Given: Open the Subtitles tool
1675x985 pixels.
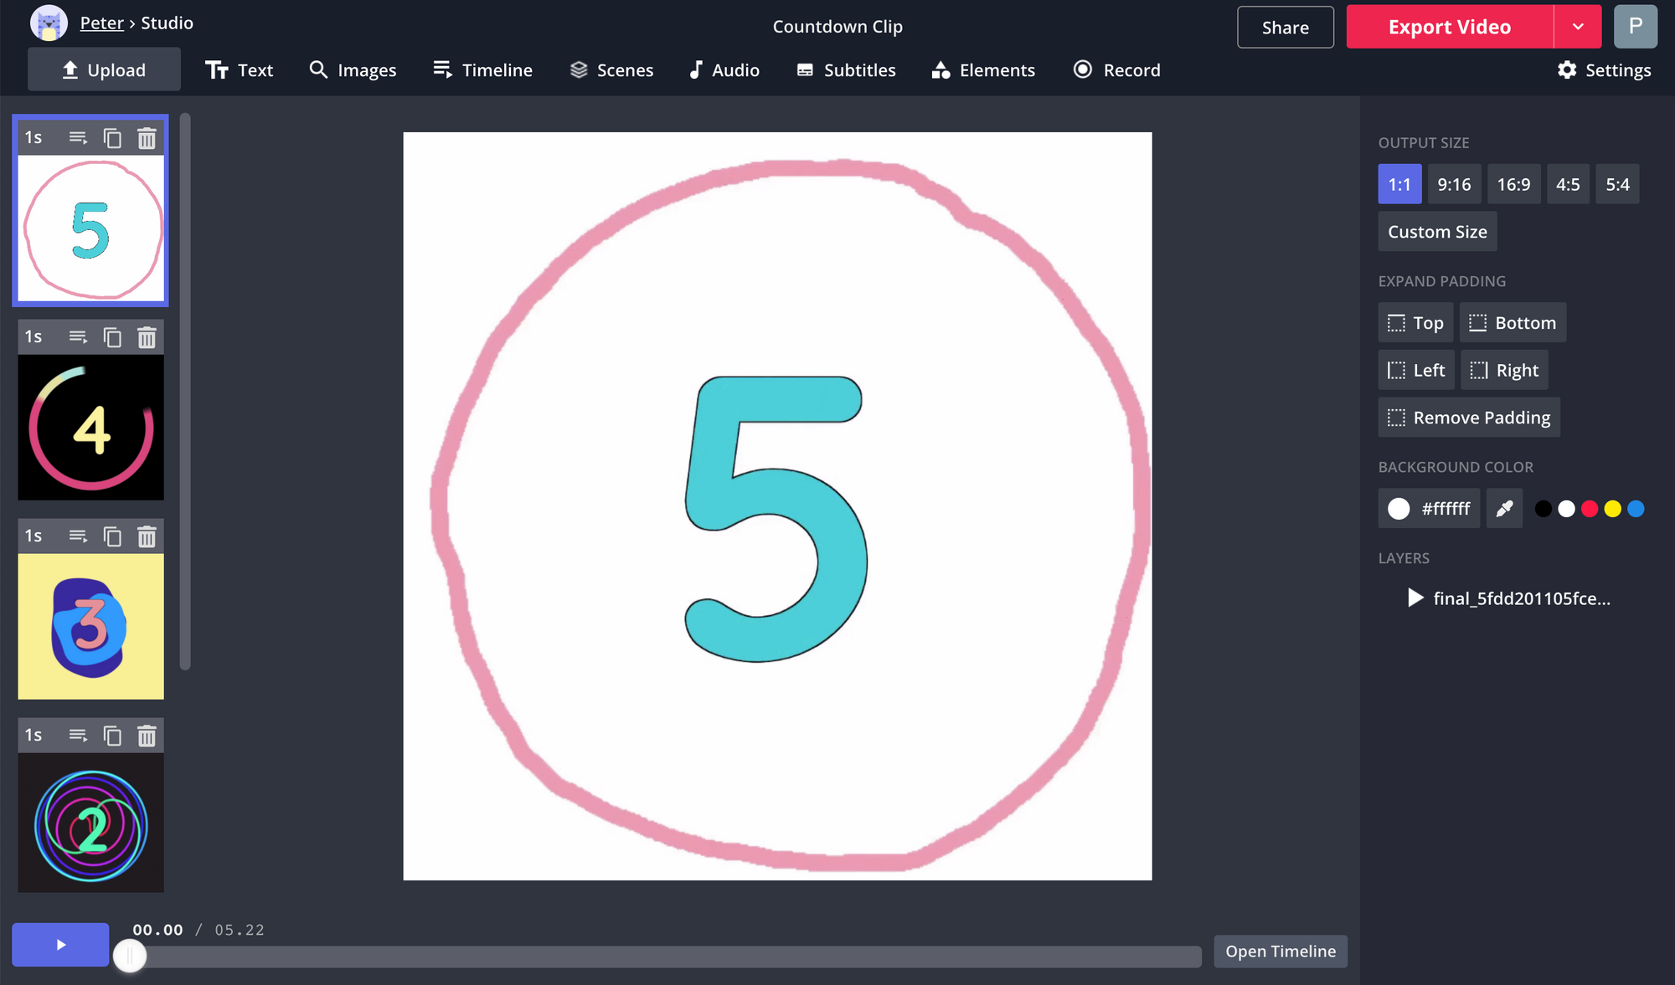Looking at the screenshot, I should click(x=846, y=69).
